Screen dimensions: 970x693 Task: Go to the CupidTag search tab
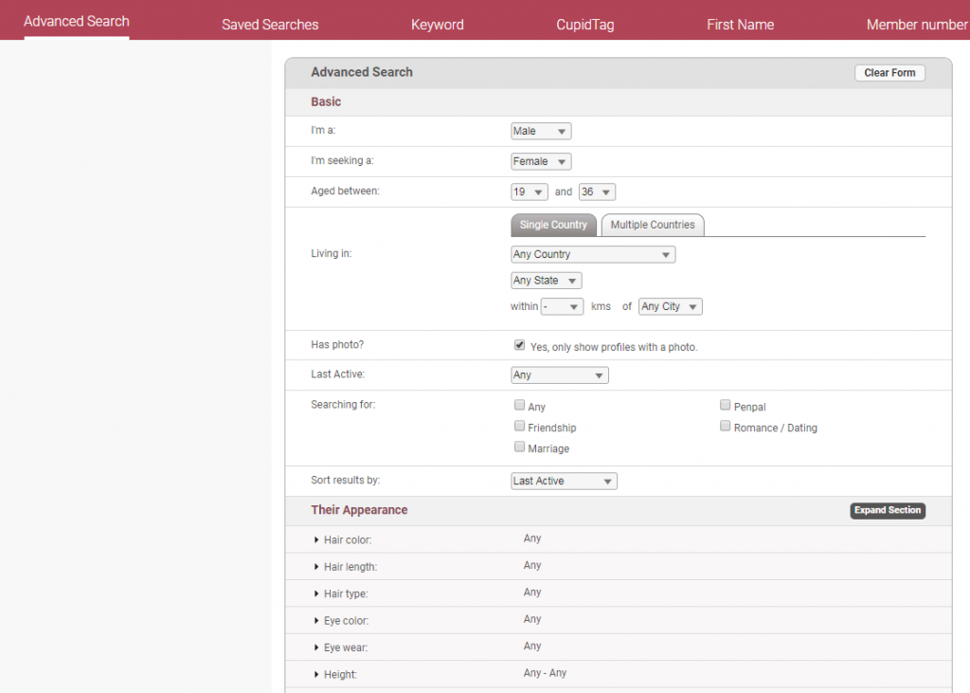point(584,25)
